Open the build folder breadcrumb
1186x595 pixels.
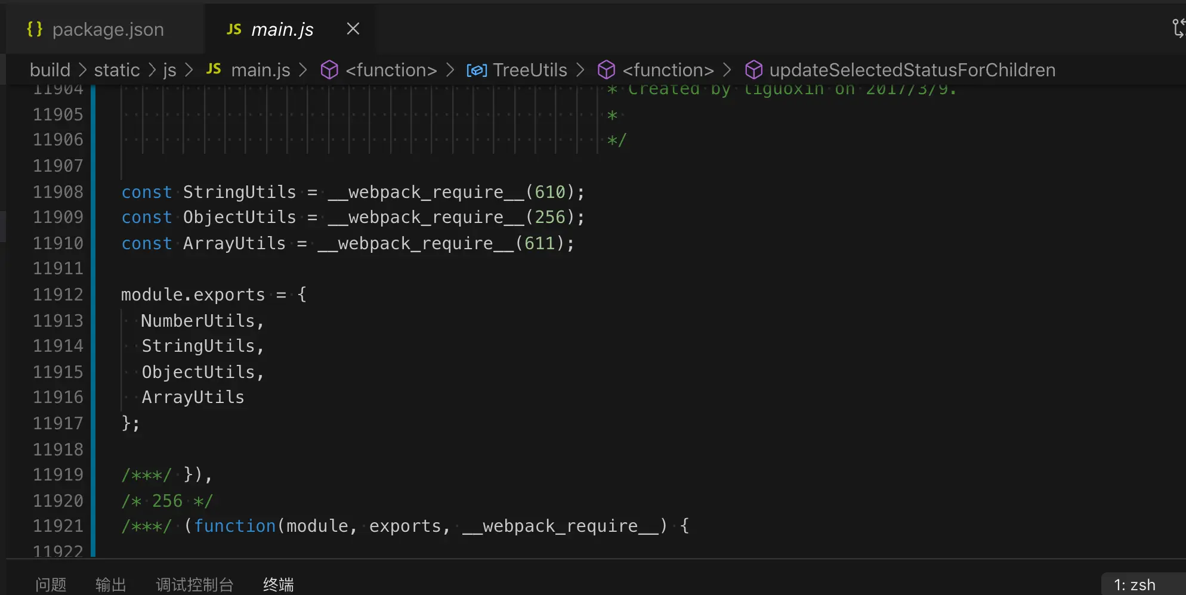tap(50, 70)
